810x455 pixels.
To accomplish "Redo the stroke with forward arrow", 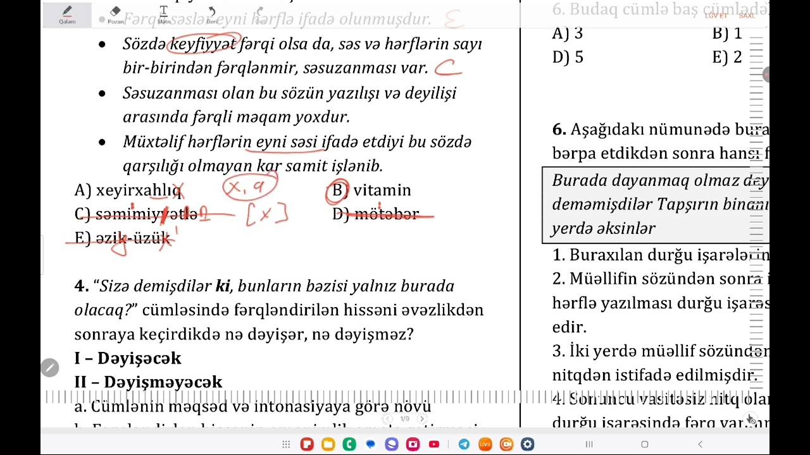I will pyautogui.click(x=259, y=13).
